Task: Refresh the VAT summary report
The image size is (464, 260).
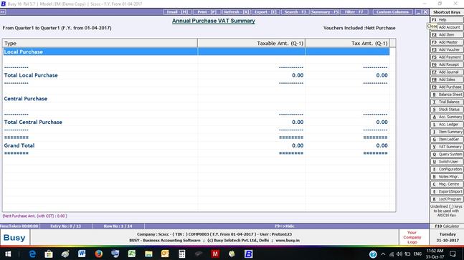Action: [x=236, y=11]
